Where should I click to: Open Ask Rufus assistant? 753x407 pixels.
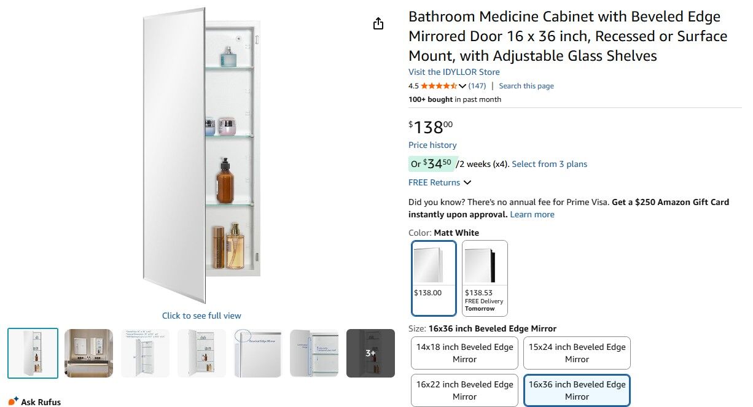point(34,401)
